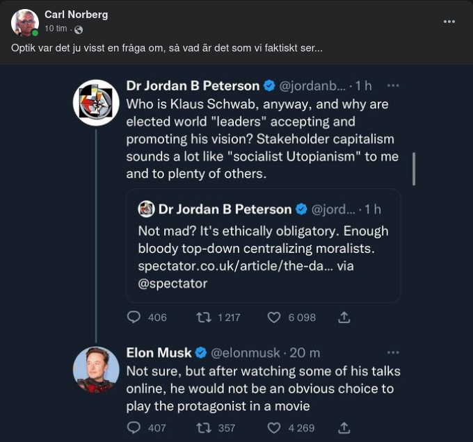Click share icon on Elon Musk's tweet
473x442 pixels.
tap(344, 427)
